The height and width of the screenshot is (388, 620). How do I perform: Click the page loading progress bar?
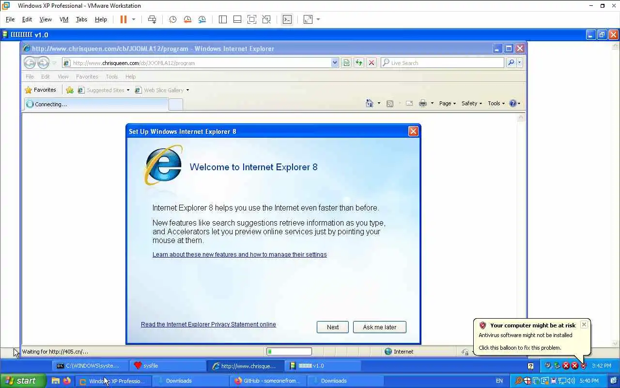pyautogui.click(x=289, y=352)
